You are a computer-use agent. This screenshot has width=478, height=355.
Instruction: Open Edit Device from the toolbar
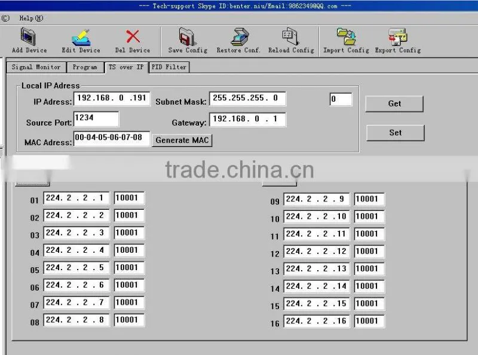pos(81,37)
